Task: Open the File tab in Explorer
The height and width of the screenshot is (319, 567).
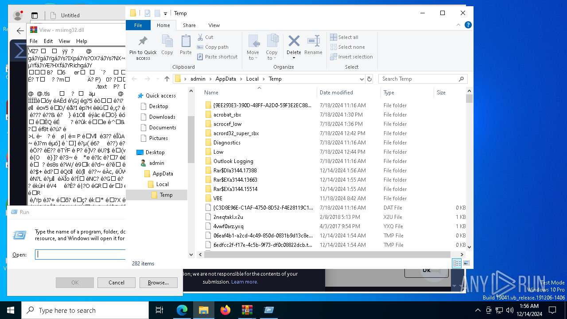Action: tap(138, 25)
